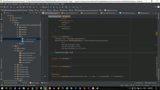Click the Open folder icon in main toolbar
Image resolution: width=160 pixels, height=90 pixels.
1,7
